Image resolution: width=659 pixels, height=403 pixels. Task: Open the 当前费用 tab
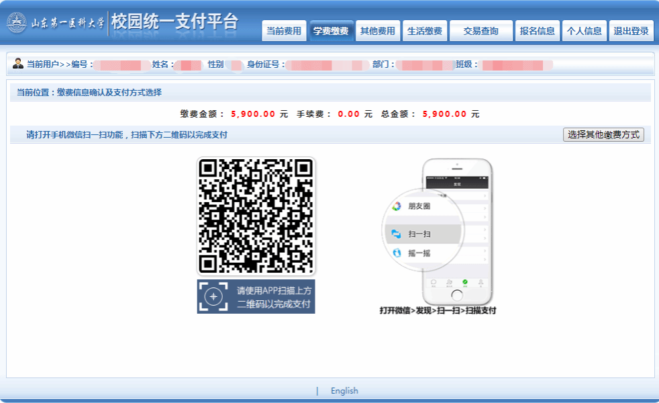[284, 31]
